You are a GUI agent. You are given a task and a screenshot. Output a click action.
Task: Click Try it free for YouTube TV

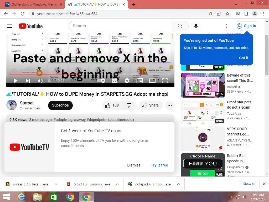(x=159, y=165)
